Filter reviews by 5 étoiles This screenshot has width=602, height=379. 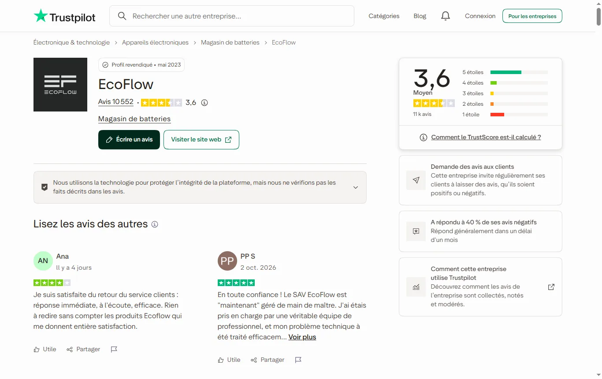[x=505, y=72]
